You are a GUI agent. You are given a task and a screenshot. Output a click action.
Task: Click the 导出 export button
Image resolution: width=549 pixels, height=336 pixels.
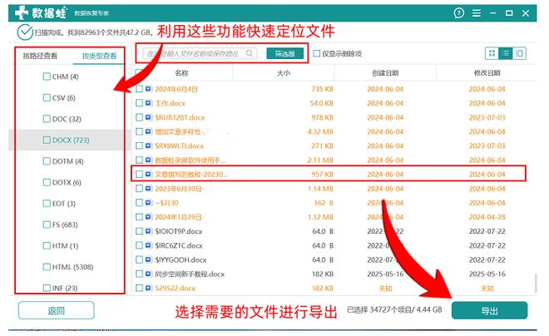point(489,310)
